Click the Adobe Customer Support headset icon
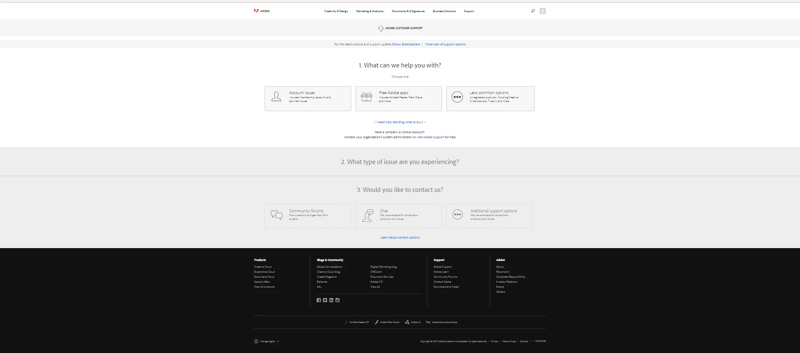This screenshot has width=800, height=353. [x=380, y=28]
